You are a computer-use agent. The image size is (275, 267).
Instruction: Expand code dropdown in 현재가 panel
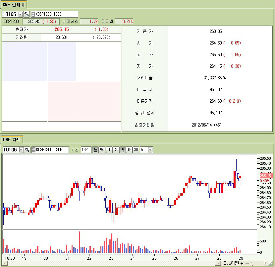[x=21, y=14]
